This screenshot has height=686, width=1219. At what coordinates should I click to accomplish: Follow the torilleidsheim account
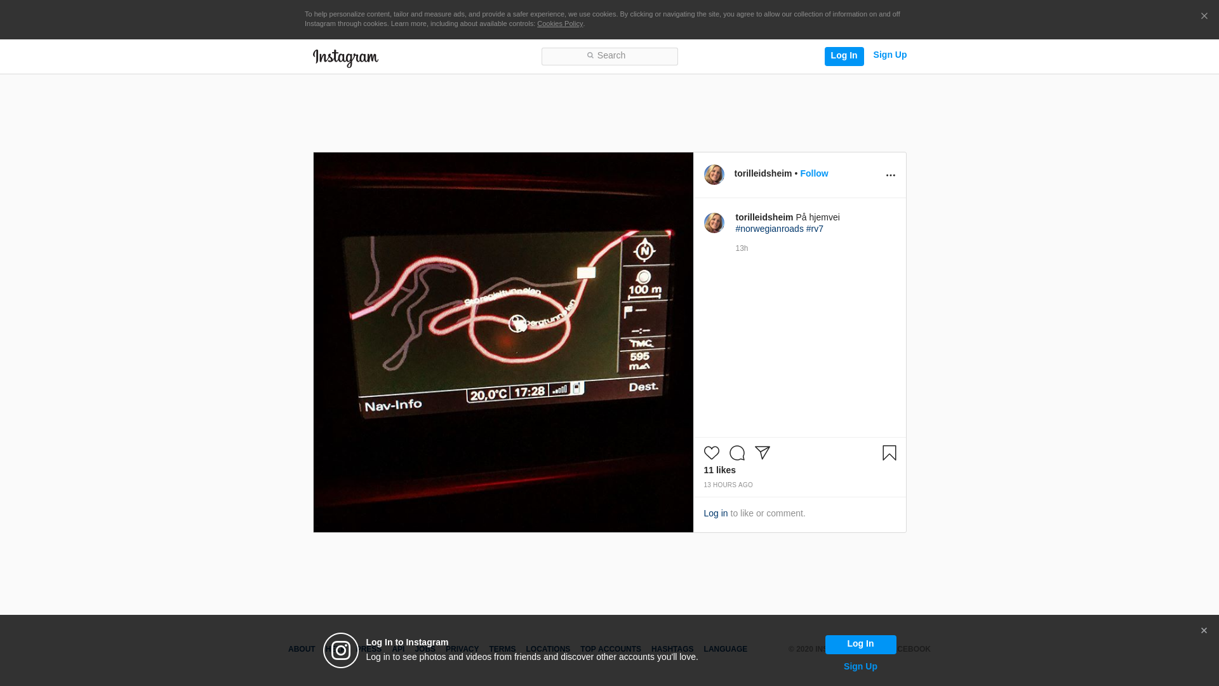coord(814,173)
